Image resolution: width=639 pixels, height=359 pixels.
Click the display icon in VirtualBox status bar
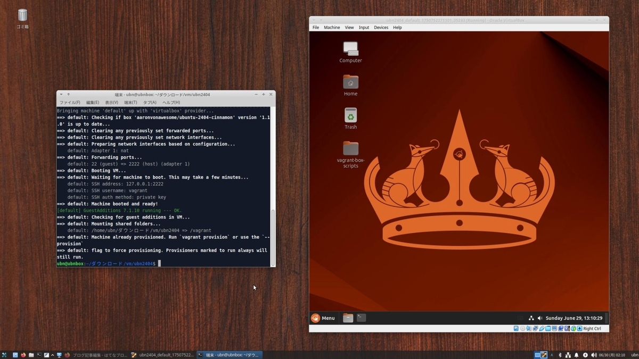coord(554,329)
